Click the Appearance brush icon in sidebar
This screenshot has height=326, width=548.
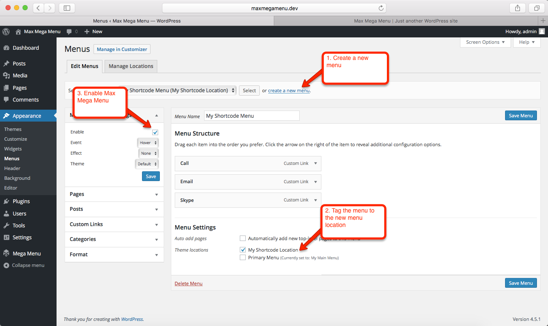click(x=6, y=116)
